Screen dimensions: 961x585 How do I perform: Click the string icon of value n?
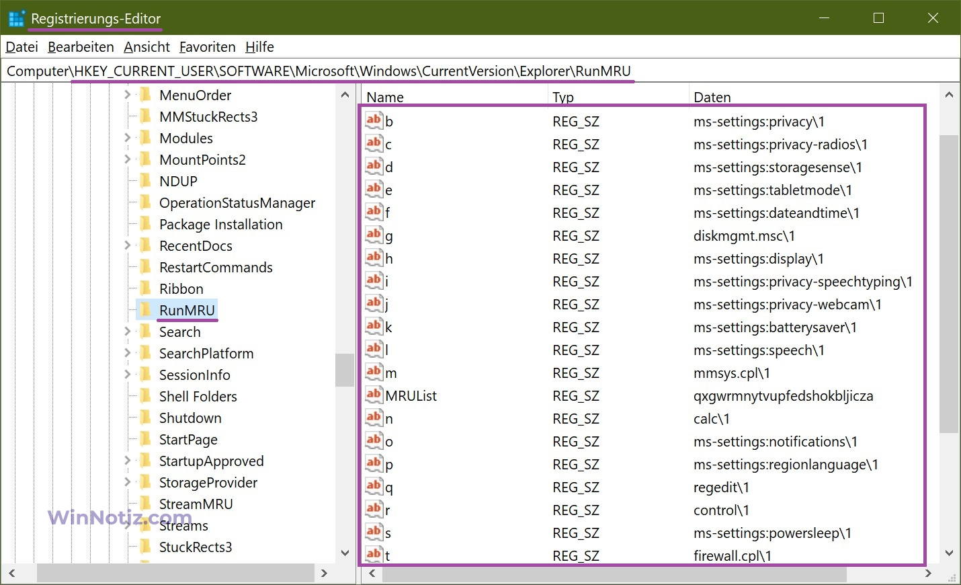[374, 418]
